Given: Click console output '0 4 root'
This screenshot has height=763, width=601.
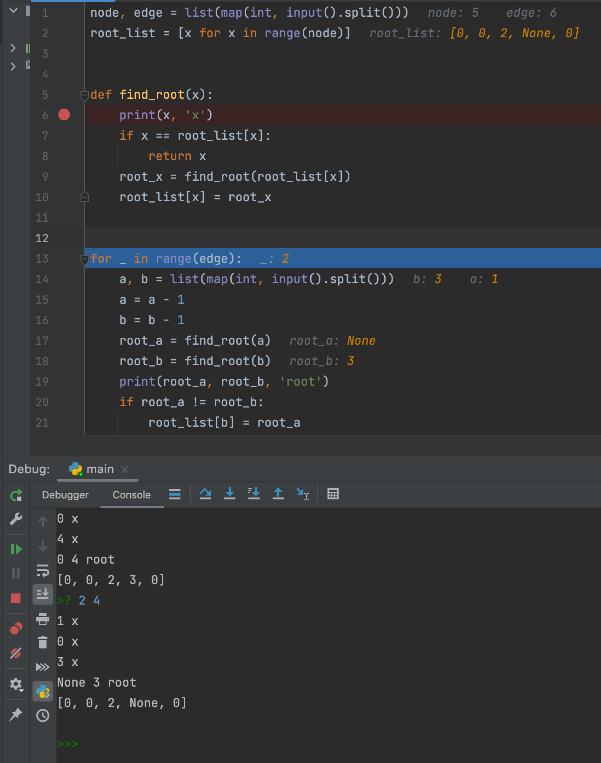Looking at the screenshot, I should (86, 559).
